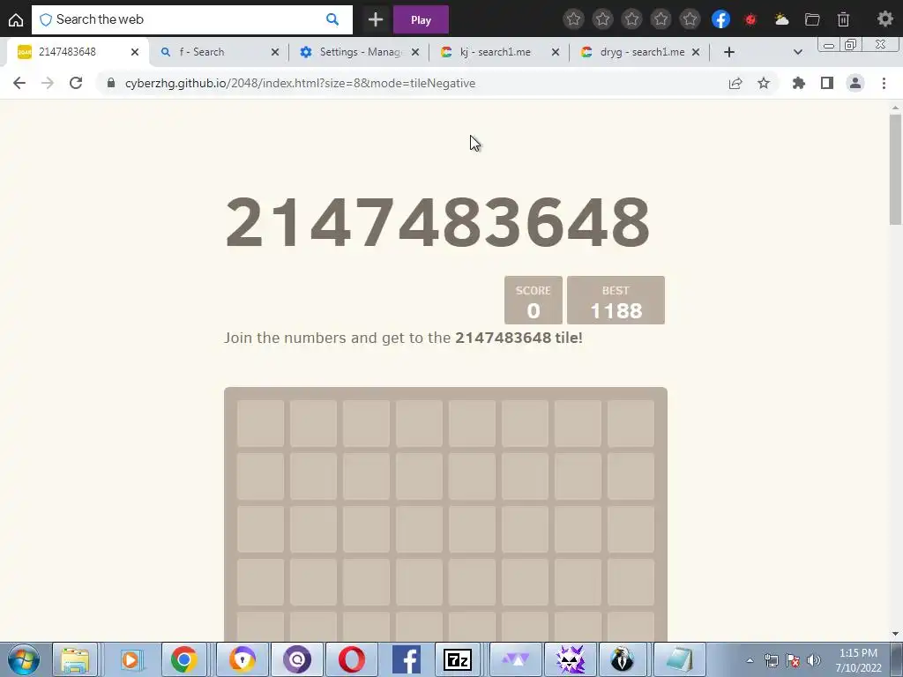This screenshot has height=677, width=903.
Task: Click the 2147483648 game title heading
Action: click(437, 221)
